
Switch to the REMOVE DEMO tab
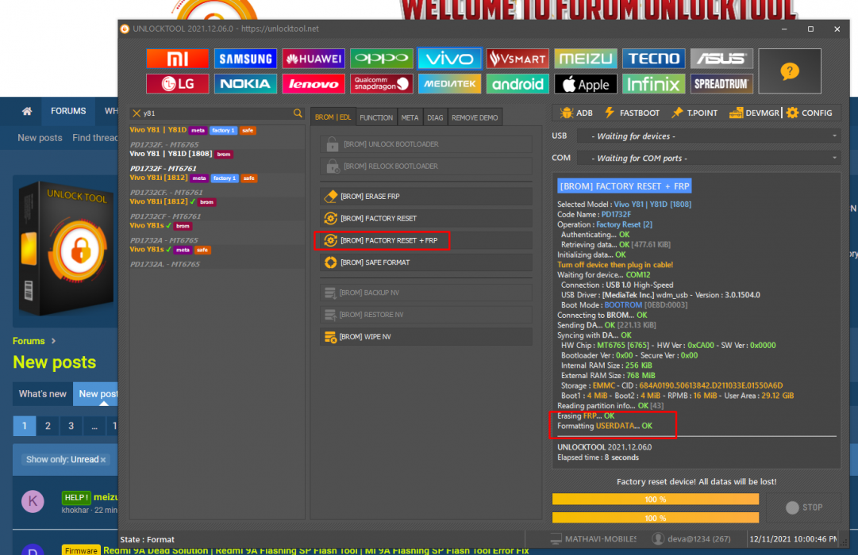[x=475, y=117]
